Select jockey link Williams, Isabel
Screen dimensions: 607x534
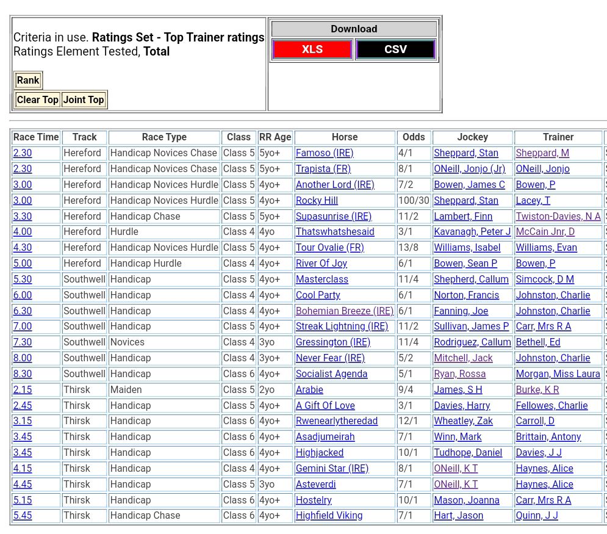tap(467, 248)
